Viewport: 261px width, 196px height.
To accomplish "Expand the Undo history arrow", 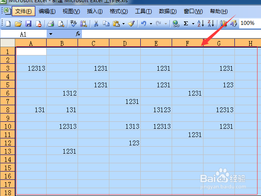I will 151,24.
